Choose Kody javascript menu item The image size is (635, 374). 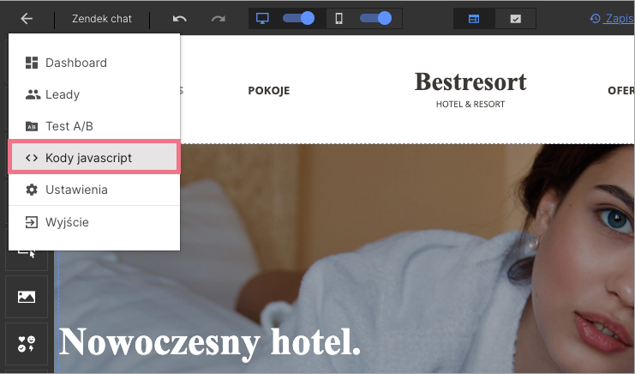(x=88, y=158)
